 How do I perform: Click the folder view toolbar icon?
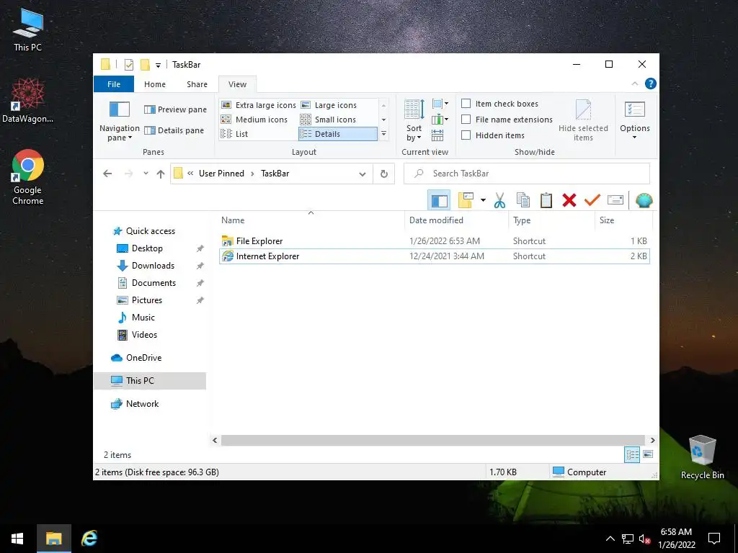point(466,200)
